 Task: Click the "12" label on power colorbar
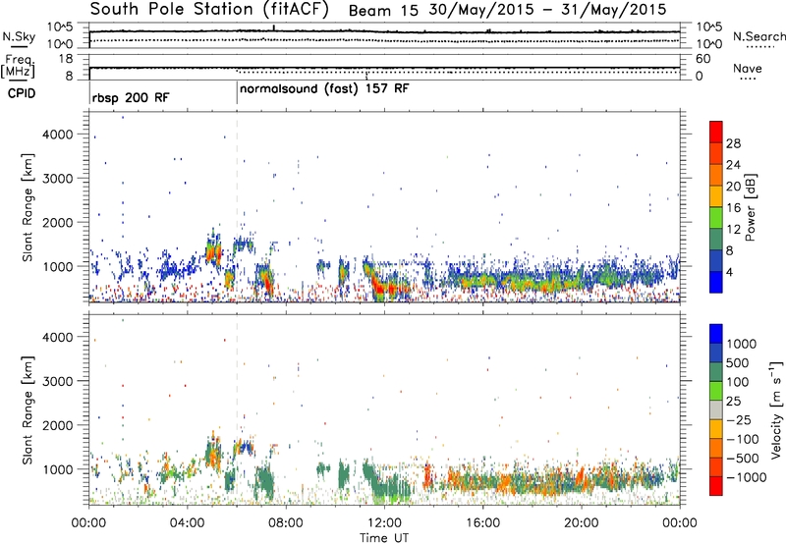pos(733,230)
